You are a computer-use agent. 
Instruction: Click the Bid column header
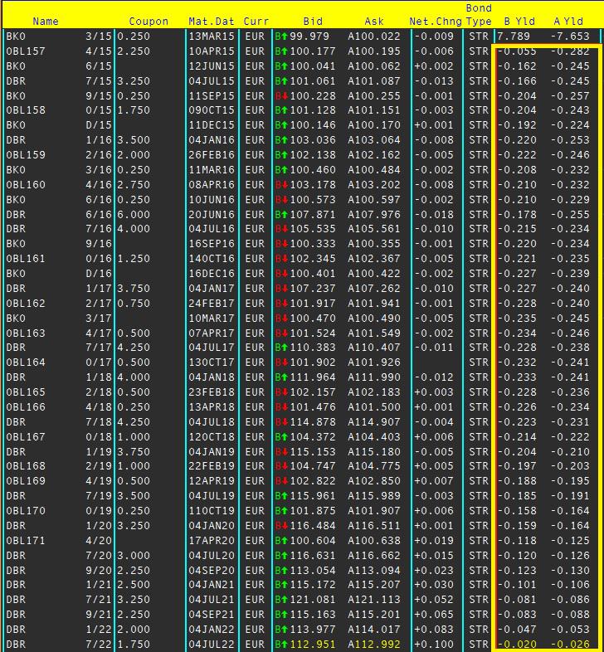313,22
